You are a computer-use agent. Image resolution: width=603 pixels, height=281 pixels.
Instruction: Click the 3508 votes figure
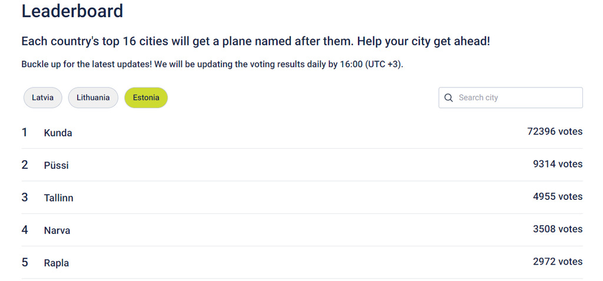557,229
